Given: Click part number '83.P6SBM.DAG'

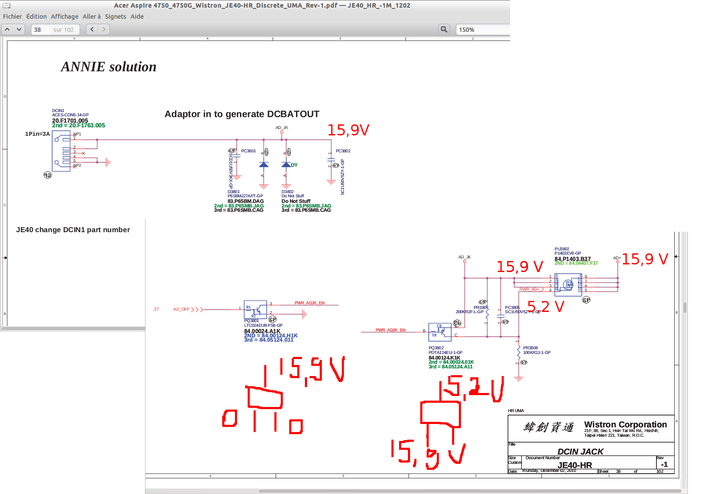Looking at the screenshot, I should coord(246,201).
